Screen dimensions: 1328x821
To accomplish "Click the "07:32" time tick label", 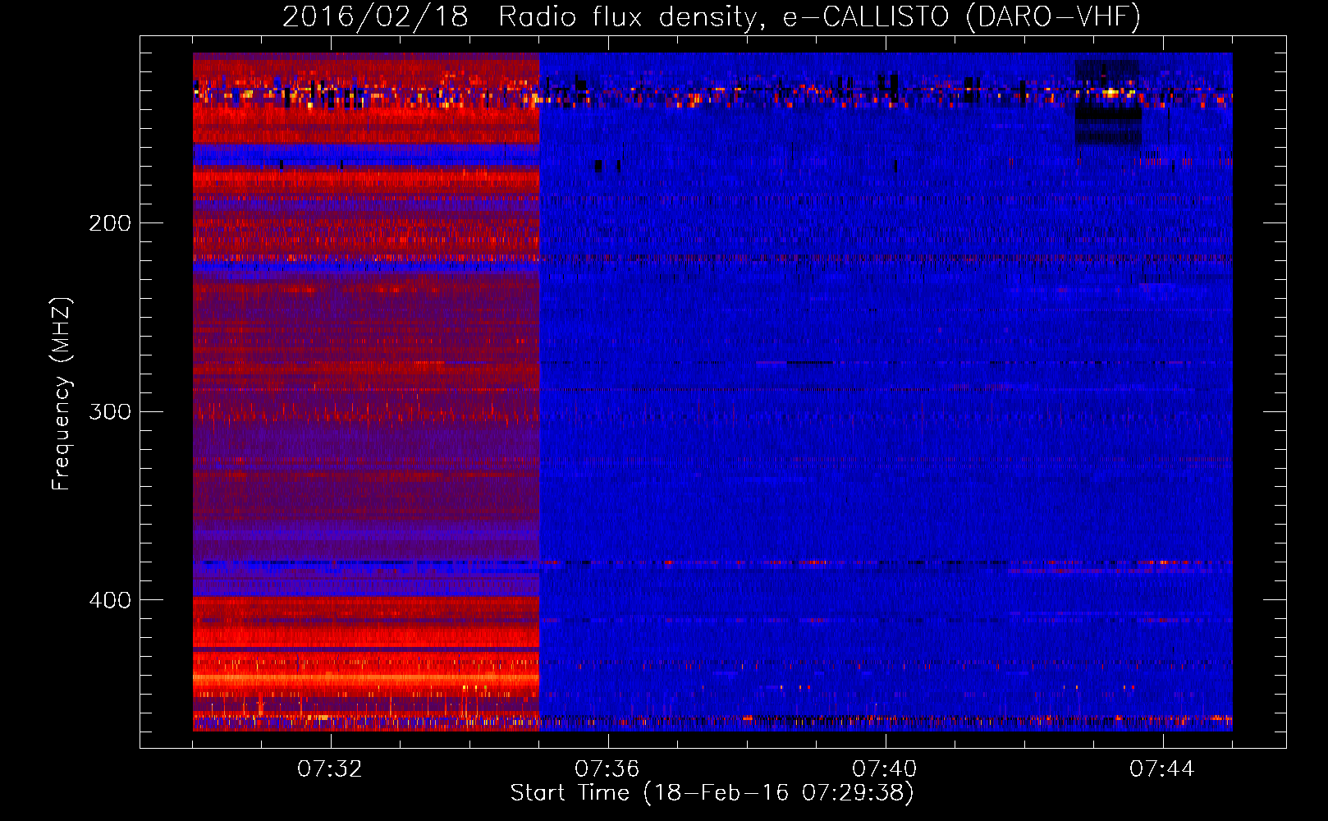I will click(330, 769).
